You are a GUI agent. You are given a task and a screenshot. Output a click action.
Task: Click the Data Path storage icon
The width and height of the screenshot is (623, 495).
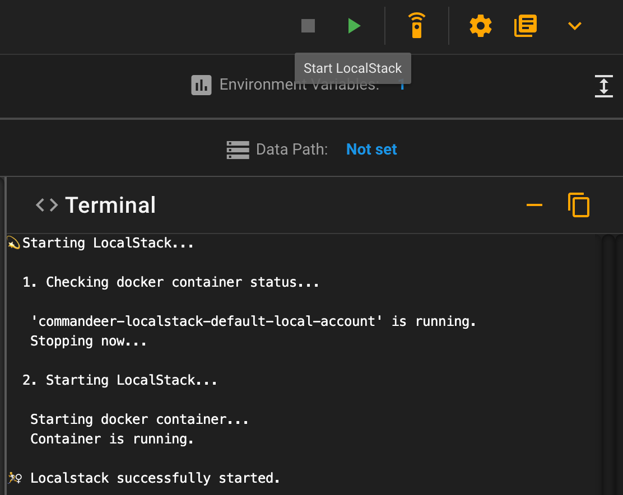(238, 150)
